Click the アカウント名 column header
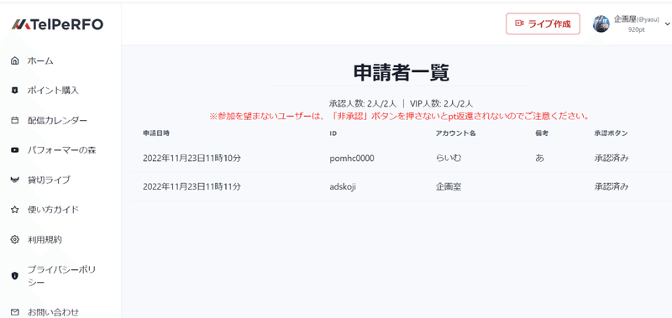 tap(455, 133)
